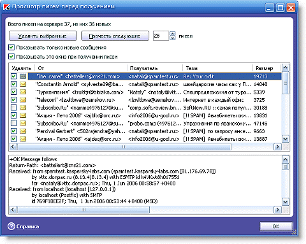The width and height of the screenshot is (306, 244).
Task: Check delete box for Subscribe.Ru SoftNew.RU message
Action: click(x=13, y=108)
